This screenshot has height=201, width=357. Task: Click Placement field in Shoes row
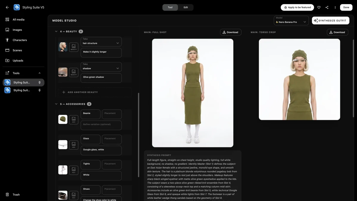click(x=112, y=190)
